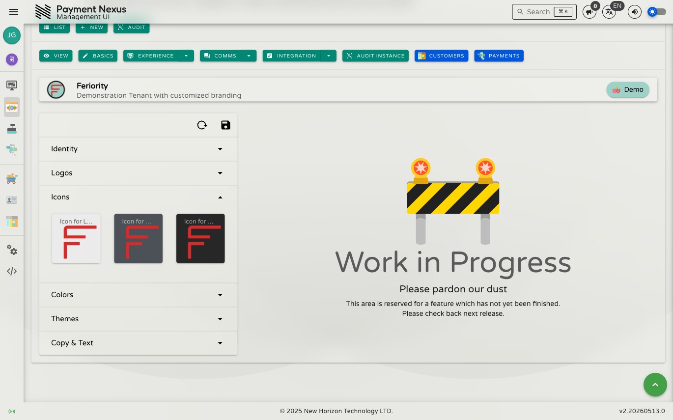Viewport: 673px width, 420px height.
Task: Click the version number v2.20260513.0
Action: coord(642,411)
